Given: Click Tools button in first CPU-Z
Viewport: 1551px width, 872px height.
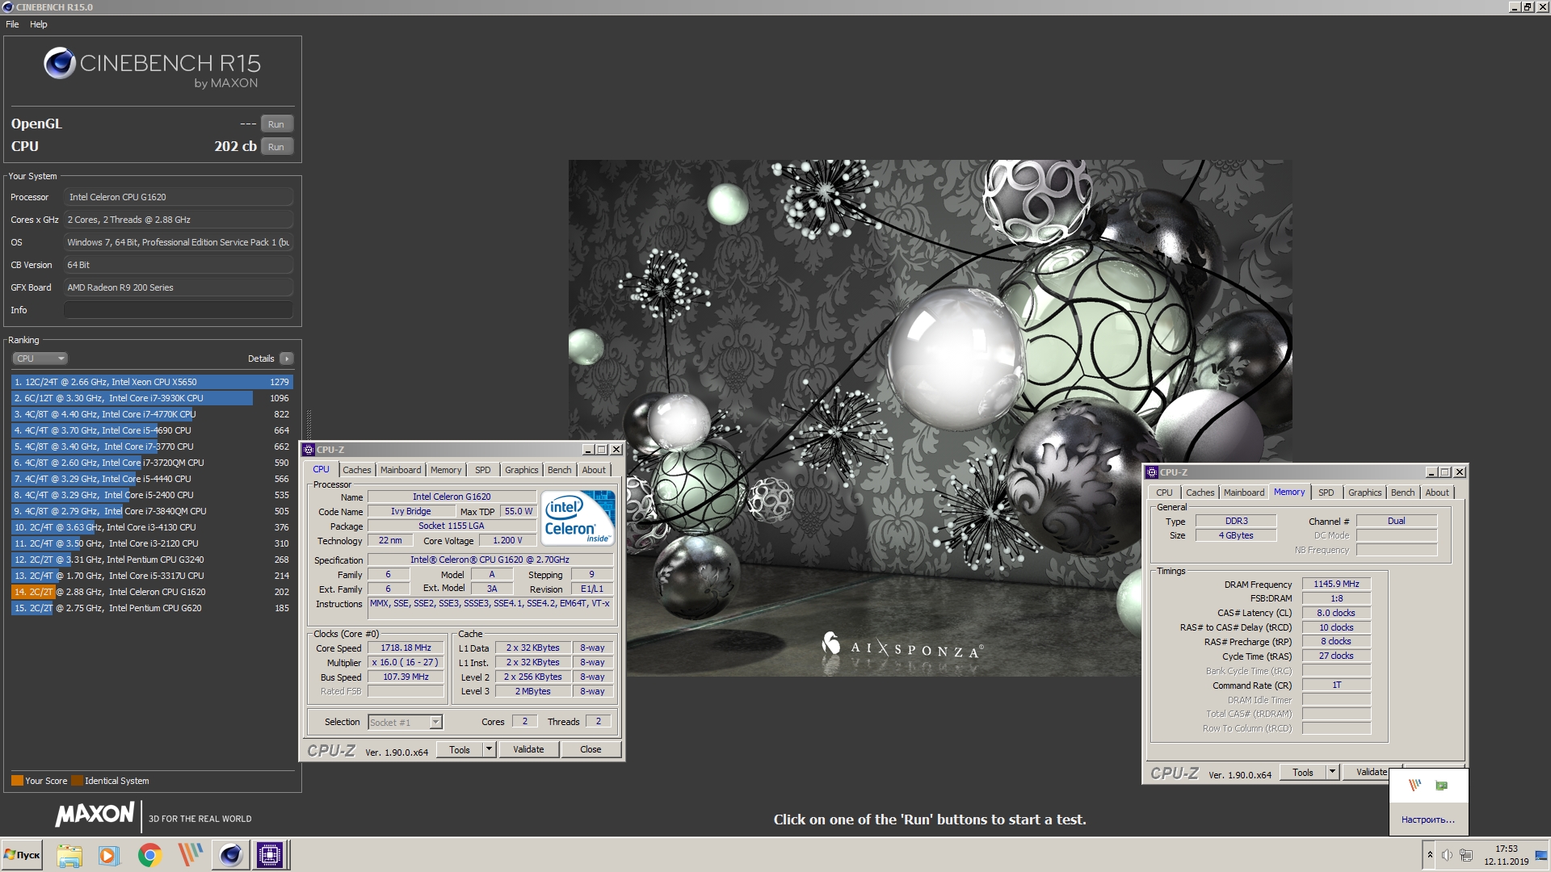Looking at the screenshot, I should tap(460, 749).
